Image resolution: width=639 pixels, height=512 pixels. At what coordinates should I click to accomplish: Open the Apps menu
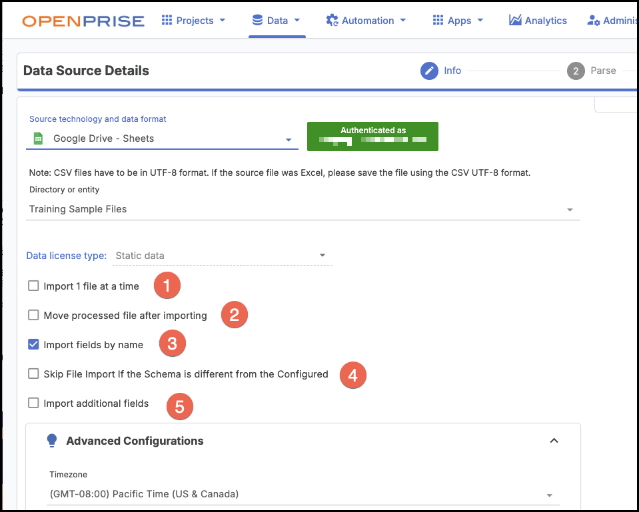point(458,21)
